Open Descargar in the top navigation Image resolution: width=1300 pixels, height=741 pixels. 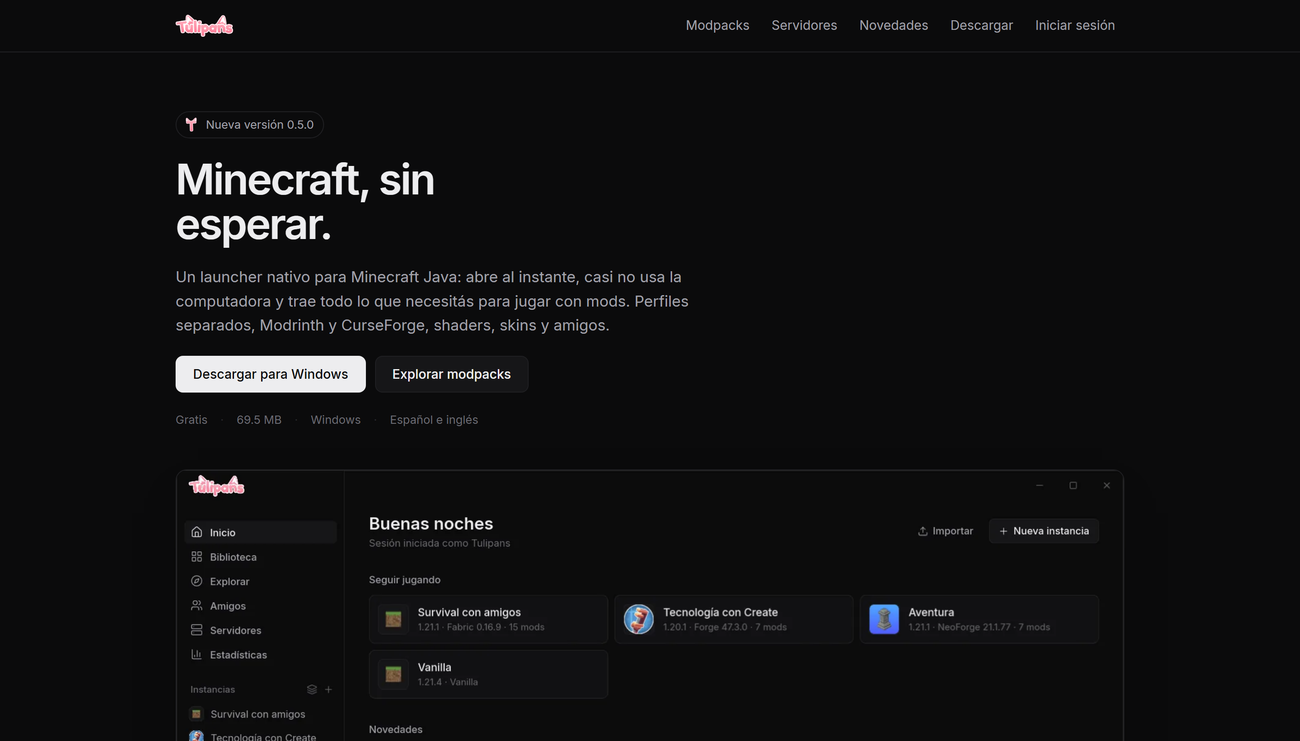[981, 25]
